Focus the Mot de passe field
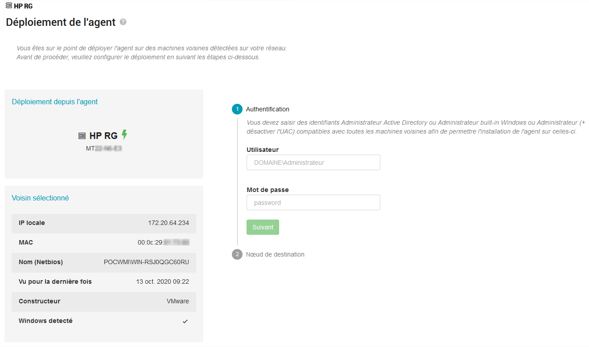This screenshot has width=589, height=347. (x=313, y=203)
